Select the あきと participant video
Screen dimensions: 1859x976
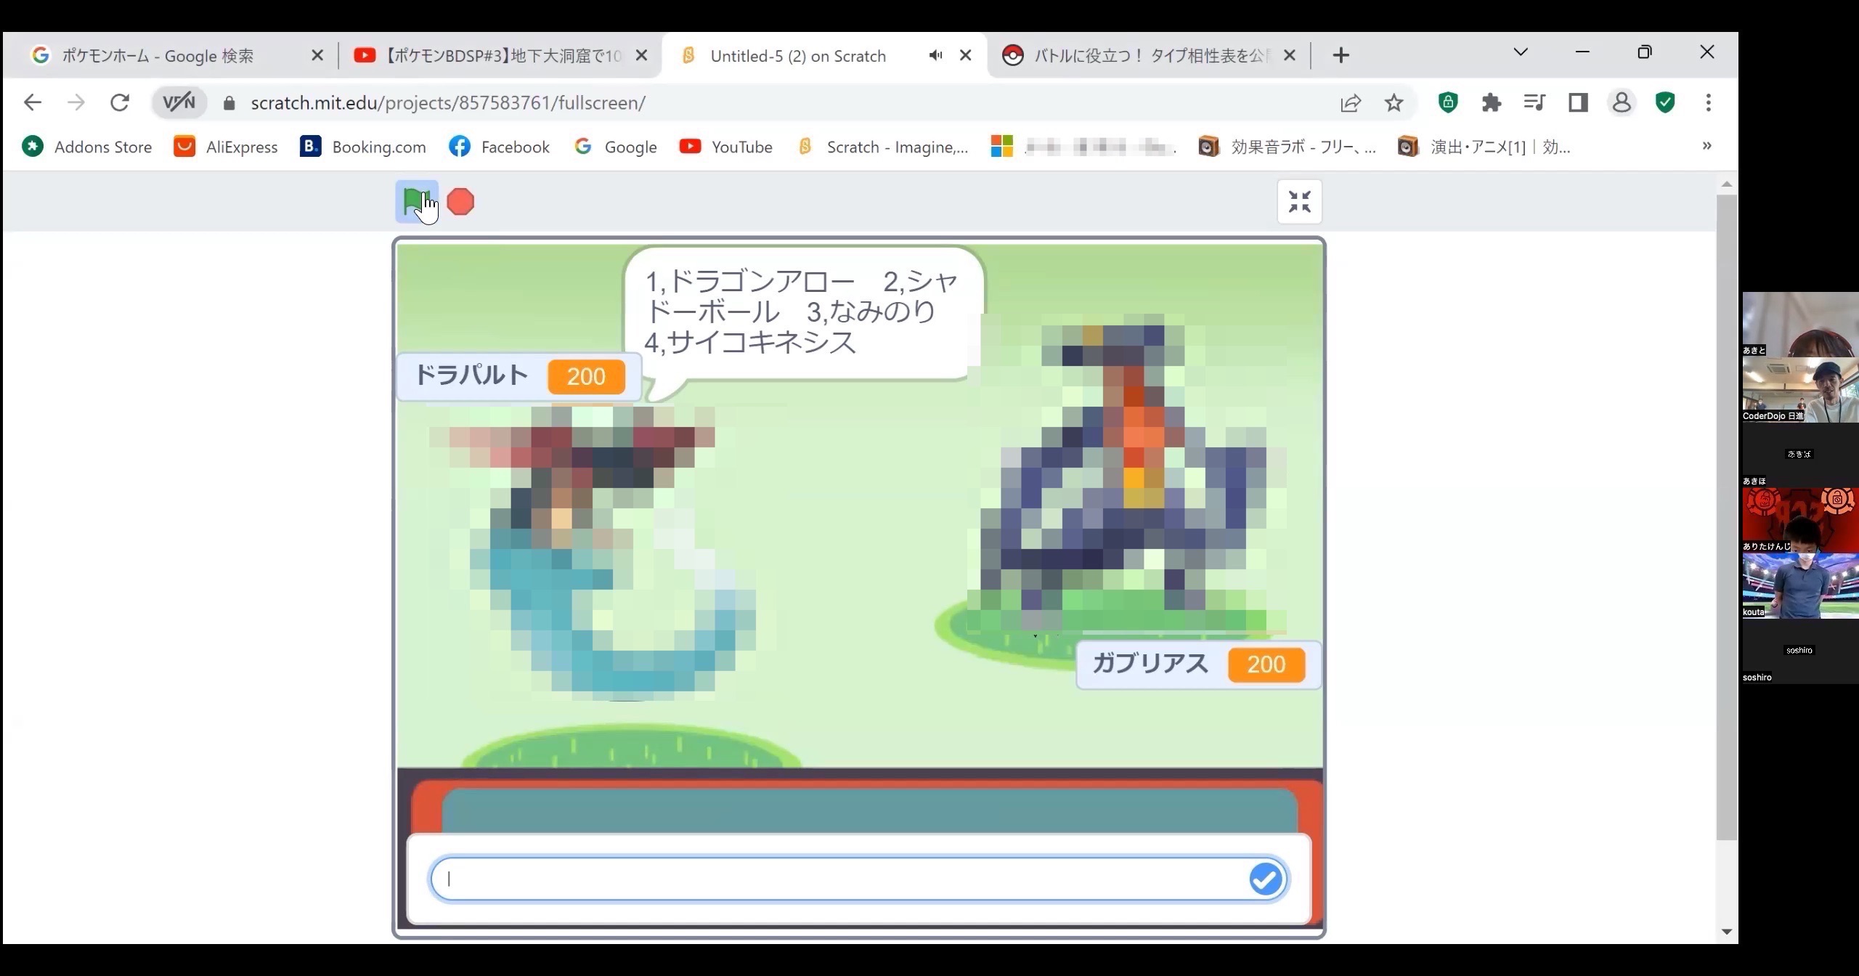[x=1800, y=324]
